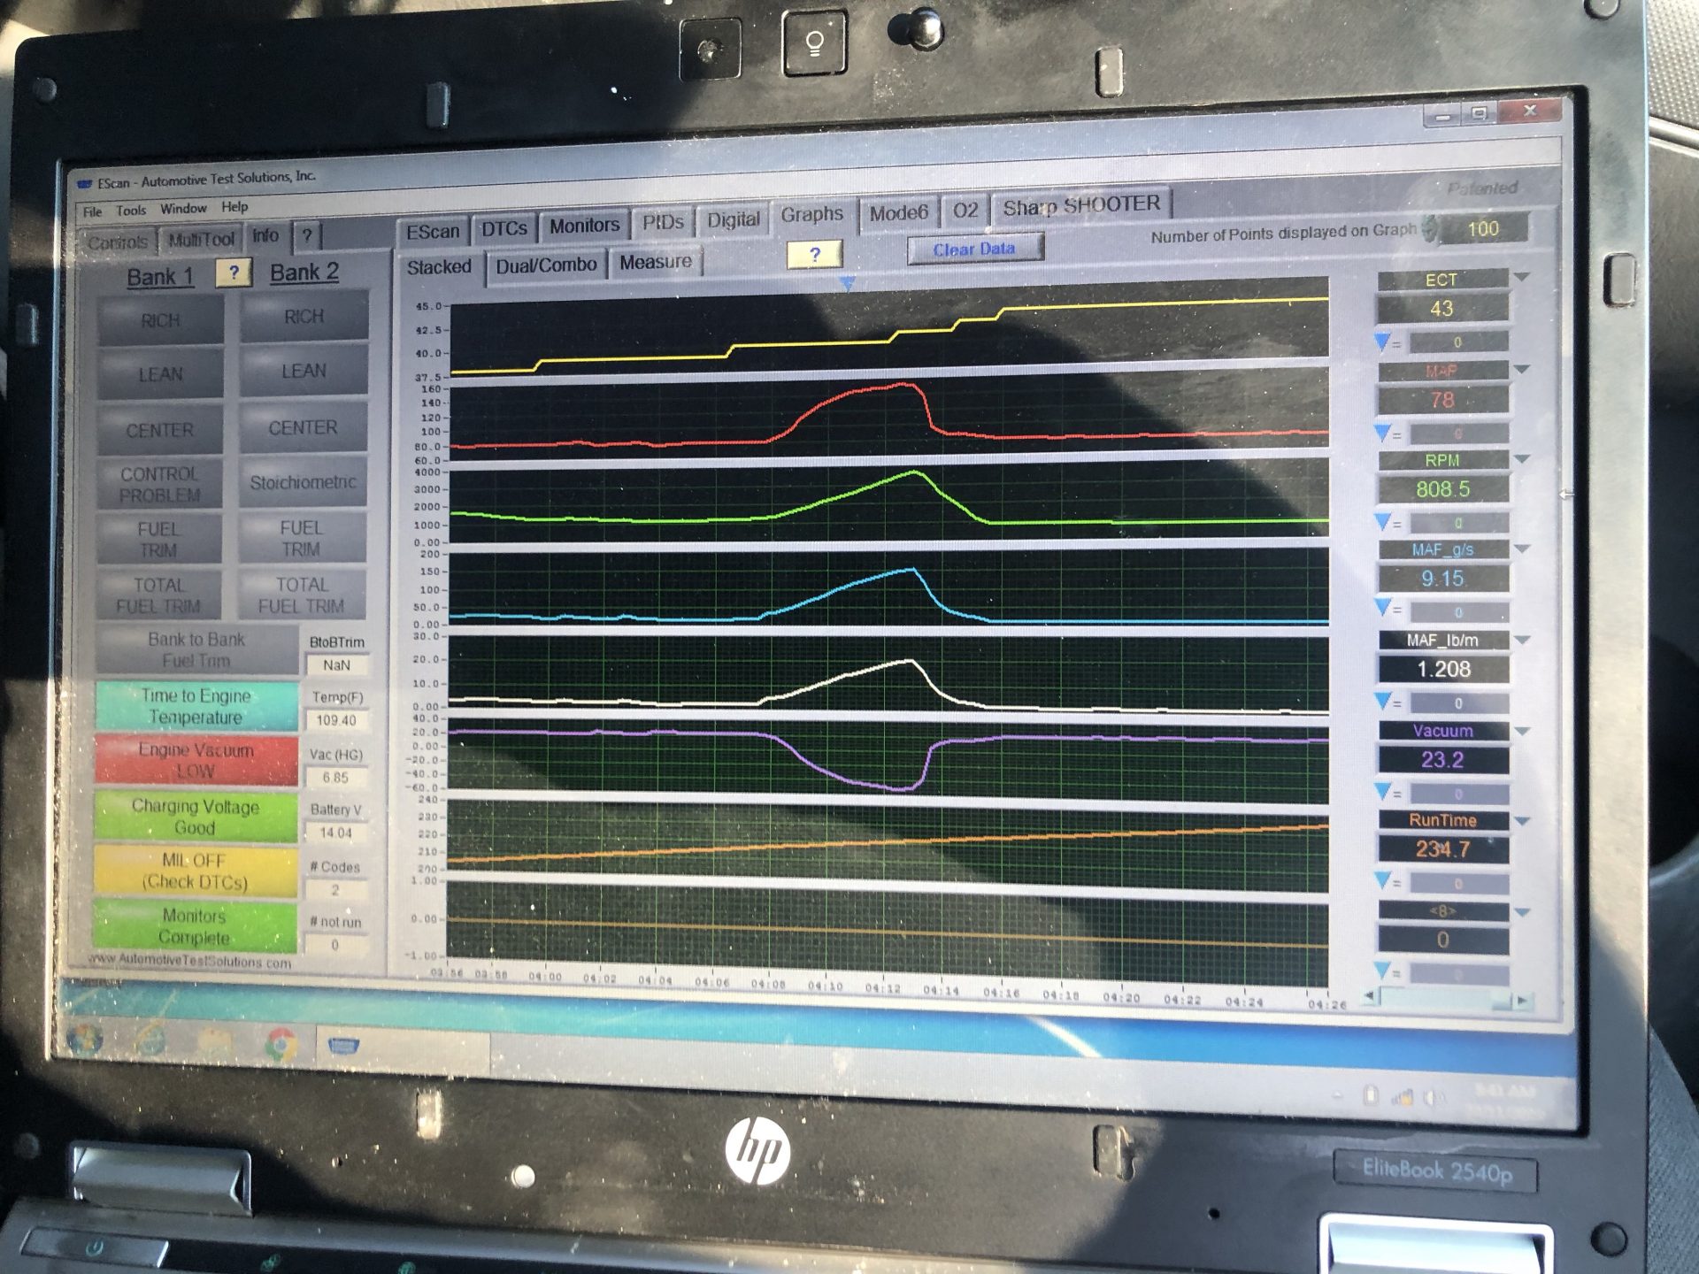Open the yellow help button beside Measure tab
The height and width of the screenshot is (1274, 1699).
point(814,255)
